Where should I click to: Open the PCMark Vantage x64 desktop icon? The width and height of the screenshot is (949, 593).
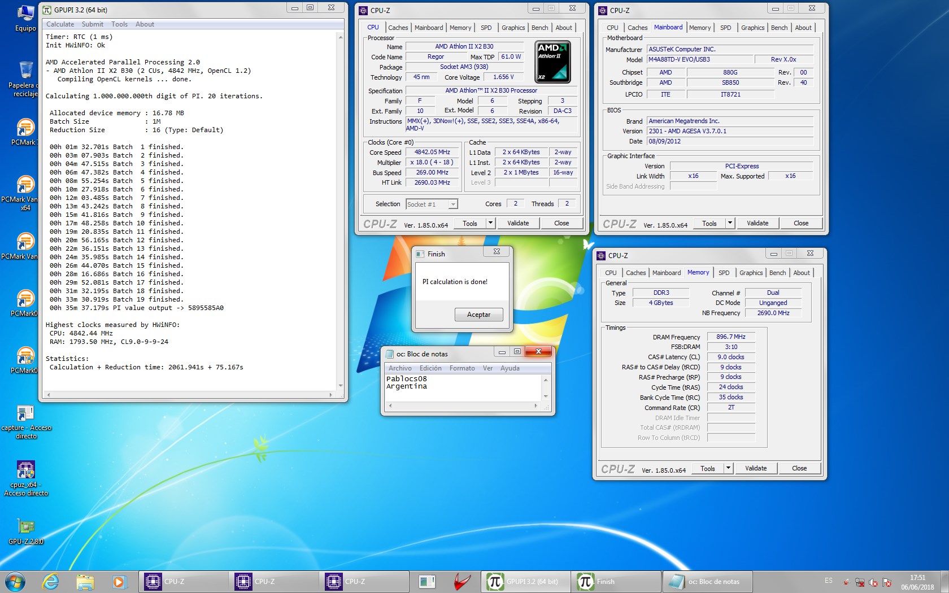point(25,193)
